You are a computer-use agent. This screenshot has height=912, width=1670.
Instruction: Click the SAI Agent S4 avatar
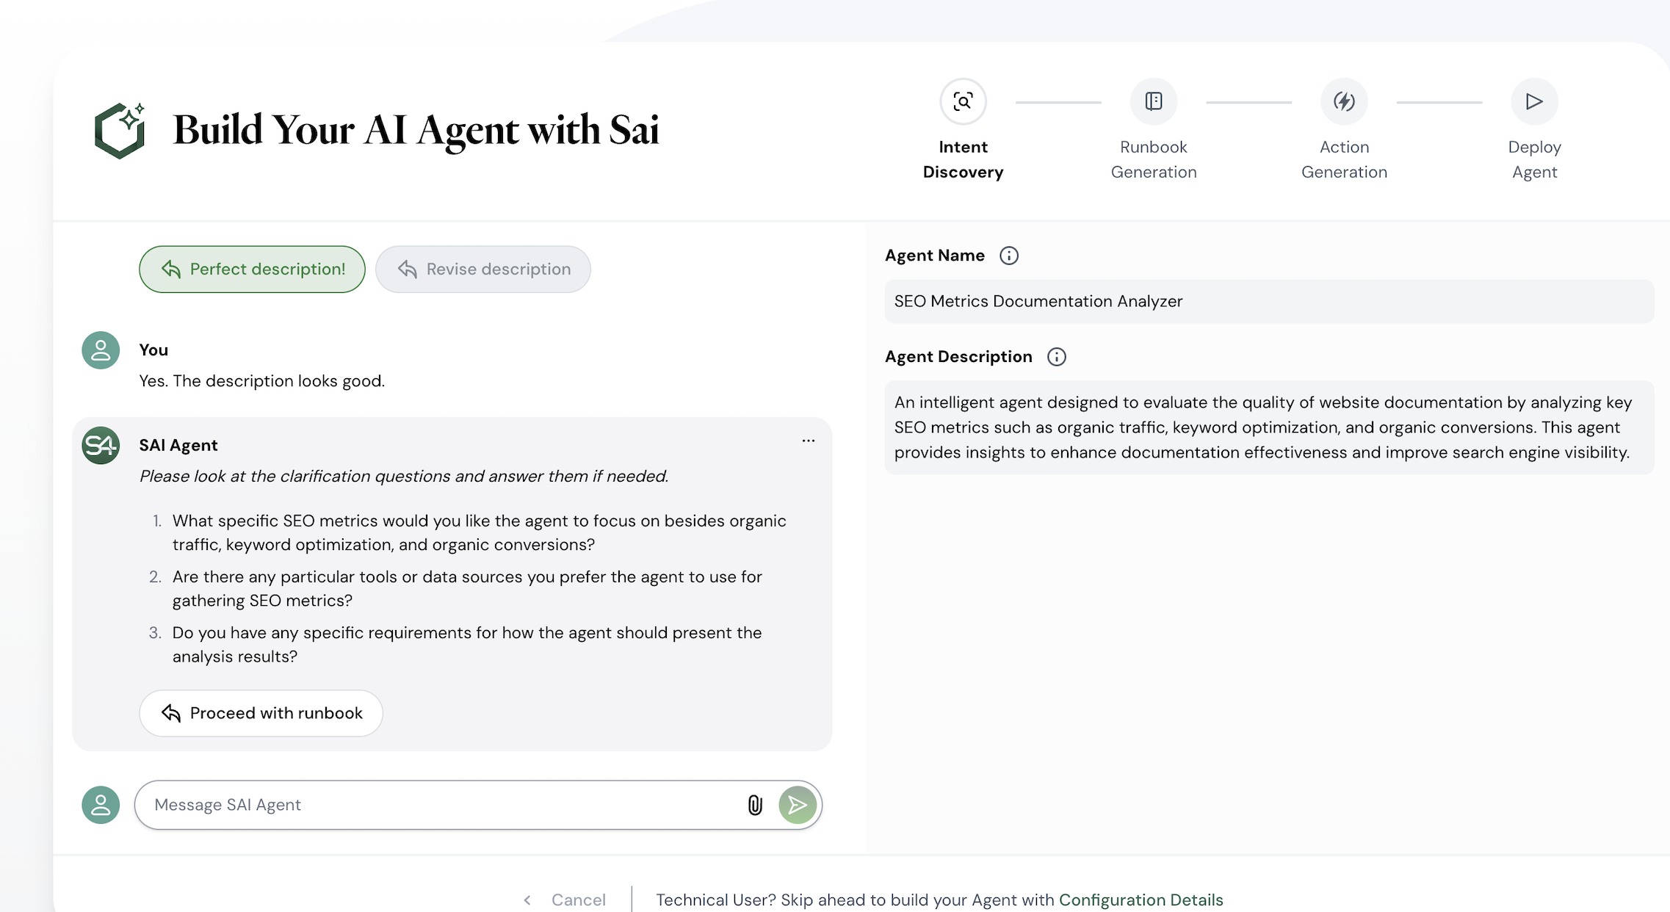click(101, 446)
